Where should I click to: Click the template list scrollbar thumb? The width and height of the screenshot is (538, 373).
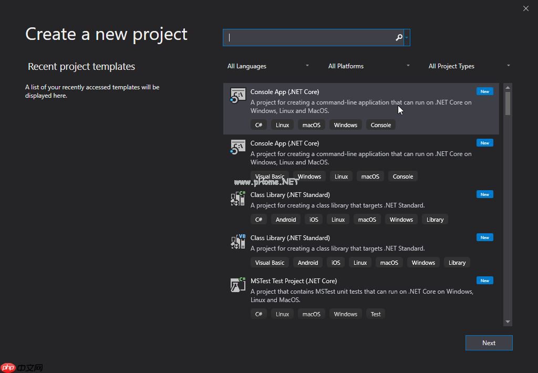[x=508, y=103]
